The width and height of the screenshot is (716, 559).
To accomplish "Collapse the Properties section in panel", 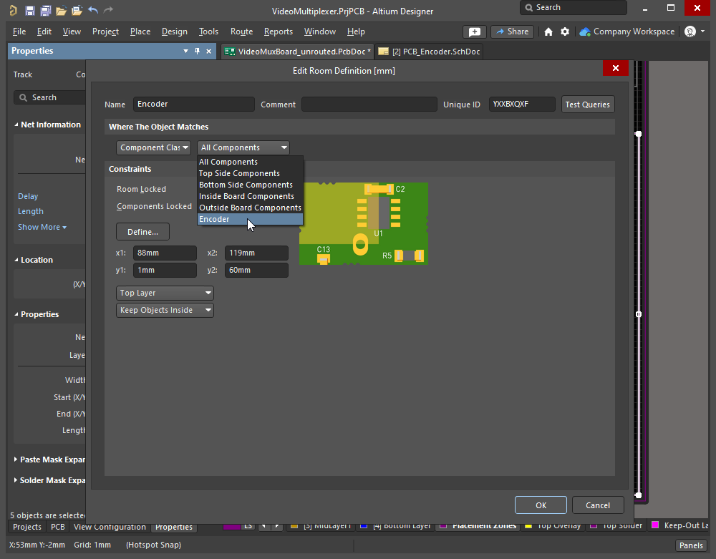I will [16, 314].
